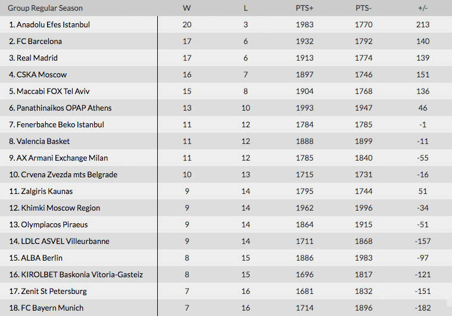This screenshot has height=316, width=452.
Task: Click ALBA Berlin team name
Action: tap(36, 258)
